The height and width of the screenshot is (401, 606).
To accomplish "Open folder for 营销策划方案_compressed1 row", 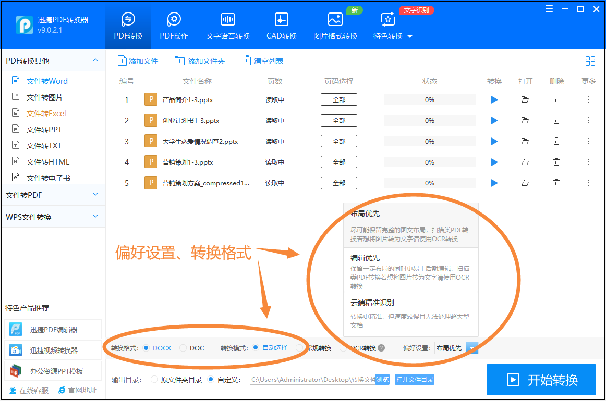I will click(525, 183).
